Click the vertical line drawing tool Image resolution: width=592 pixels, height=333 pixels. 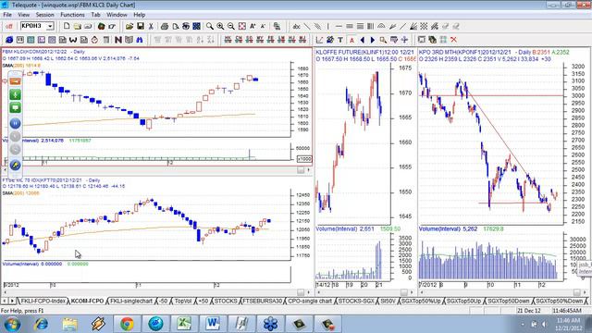click(x=328, y=26)
